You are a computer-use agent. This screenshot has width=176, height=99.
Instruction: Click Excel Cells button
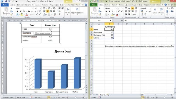(x=161, y=11)
